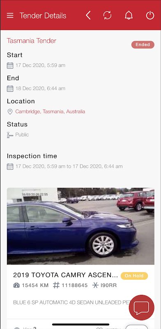This screenshot has width=161, height=329.
Task: Open 2019 TOYOTA CAMRY ASCEN listing title
Action: coord(65,275)
